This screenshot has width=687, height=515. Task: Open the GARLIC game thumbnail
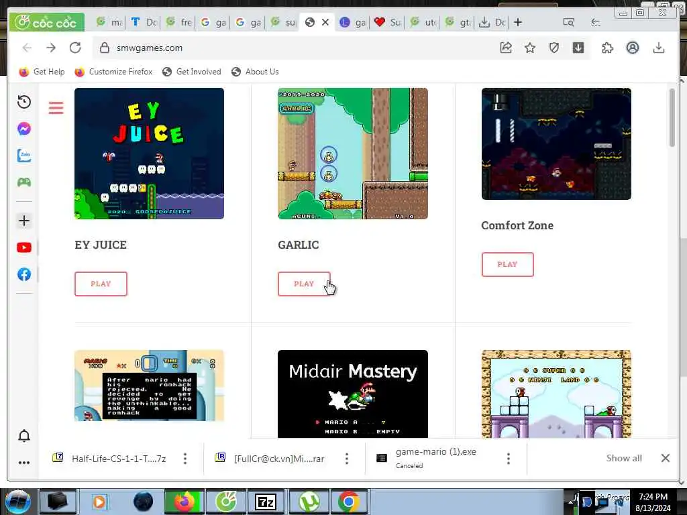(x=353, y=154)
